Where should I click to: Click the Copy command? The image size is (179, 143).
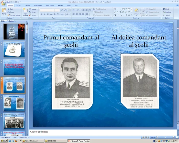coord(11,12)
